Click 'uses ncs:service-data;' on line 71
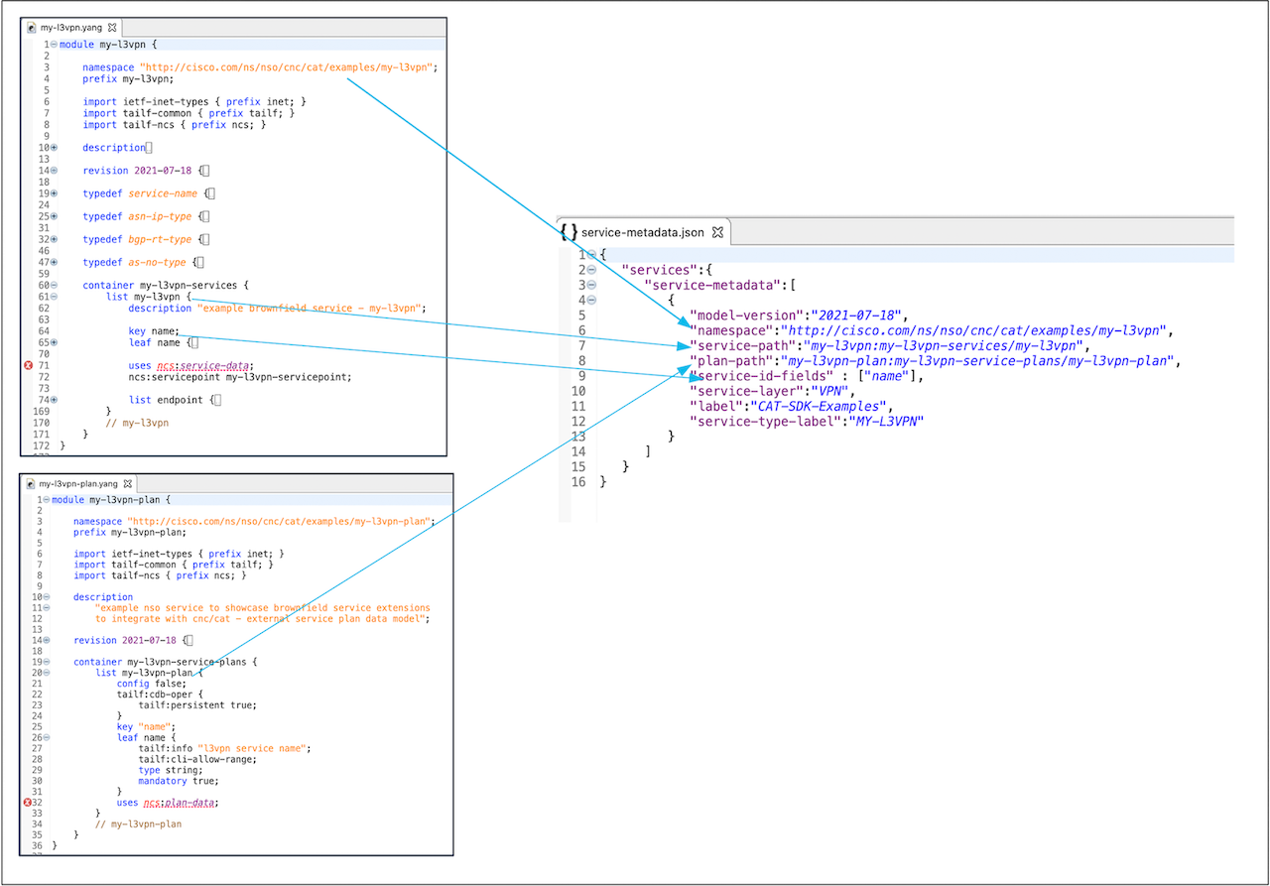The width and height of the screenshot is (1270, 886). [191, 366]
